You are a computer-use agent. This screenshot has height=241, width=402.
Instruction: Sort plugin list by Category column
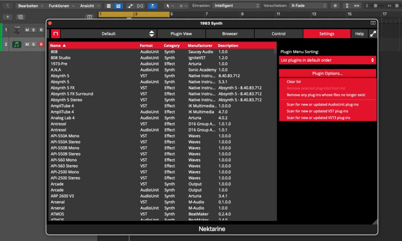tap(172, 46)
